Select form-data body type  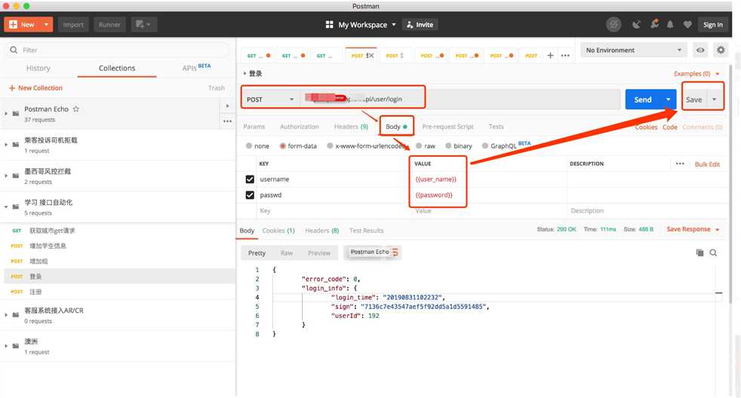click(x=283, y=146)
